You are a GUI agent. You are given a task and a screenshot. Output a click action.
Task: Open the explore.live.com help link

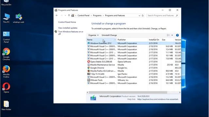click(158, 99)
